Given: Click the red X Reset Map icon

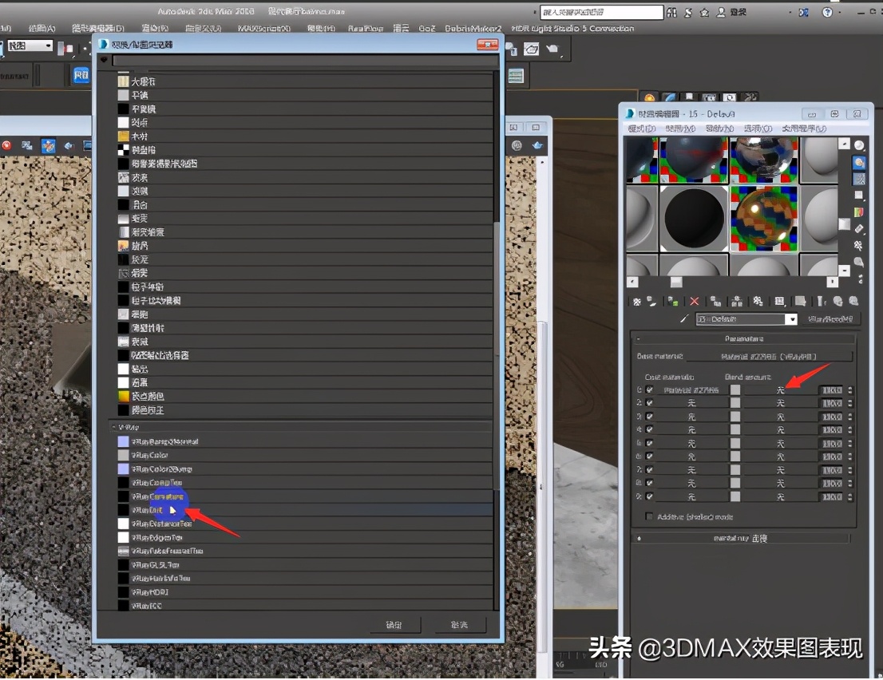Looking at the screenshot, I should tap(693, 301).
